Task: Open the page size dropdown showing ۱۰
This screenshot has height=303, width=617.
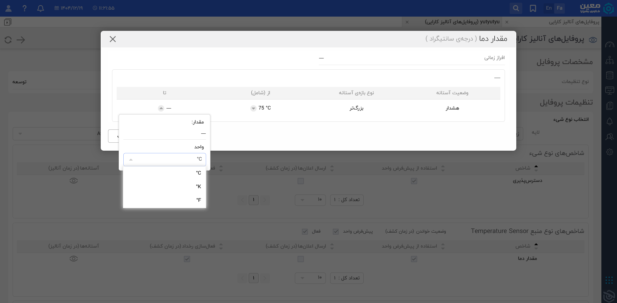Action: [x=310, y=200]
